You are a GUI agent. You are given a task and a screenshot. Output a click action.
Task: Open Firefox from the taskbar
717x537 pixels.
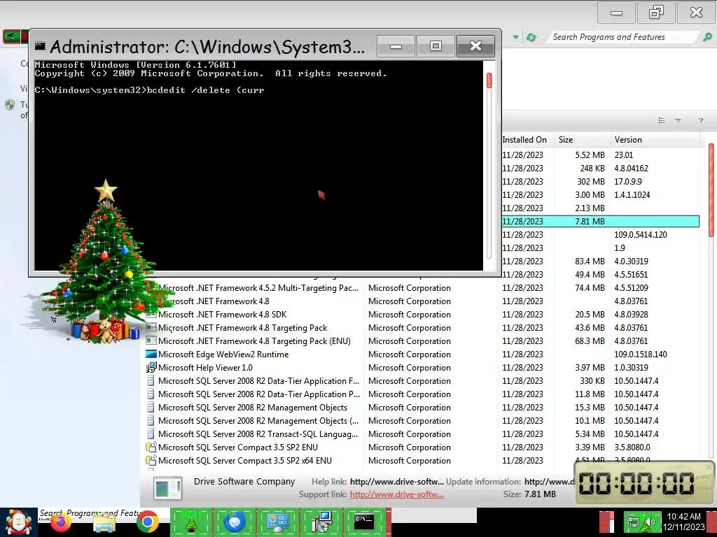click(x=61, y=523)
